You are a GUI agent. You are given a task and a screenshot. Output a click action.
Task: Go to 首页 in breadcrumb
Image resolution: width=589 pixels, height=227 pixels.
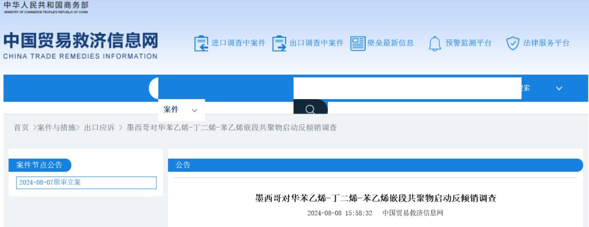point(21,127)
